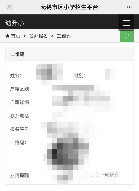Click the green refresh button
139x191 pixels.
[127, 36]
